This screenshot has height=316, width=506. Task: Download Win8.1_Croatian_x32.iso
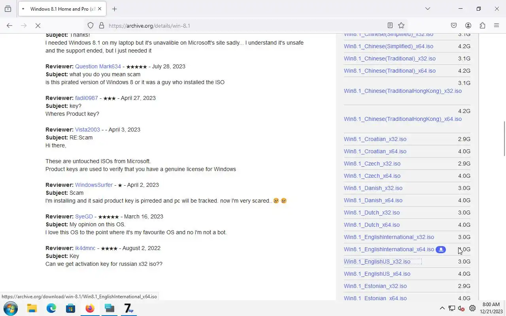point(375,139)
